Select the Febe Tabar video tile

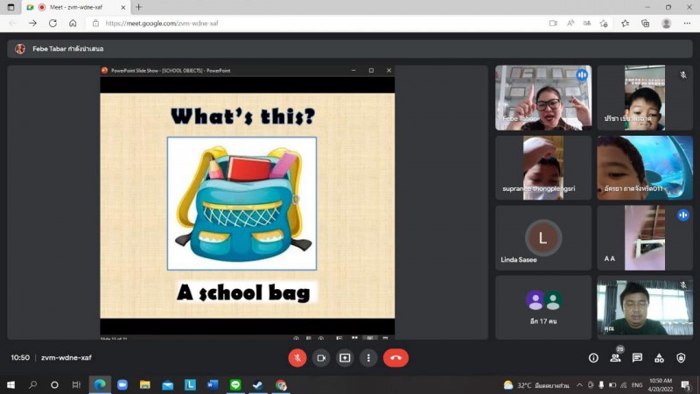click(542, 97)
